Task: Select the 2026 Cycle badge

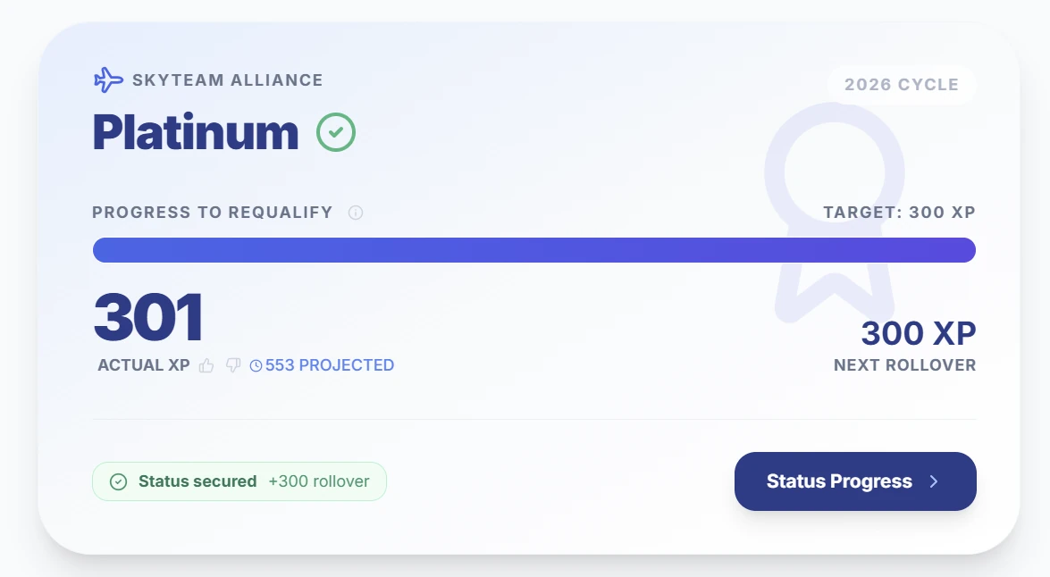Action: [x=901, y=85]
